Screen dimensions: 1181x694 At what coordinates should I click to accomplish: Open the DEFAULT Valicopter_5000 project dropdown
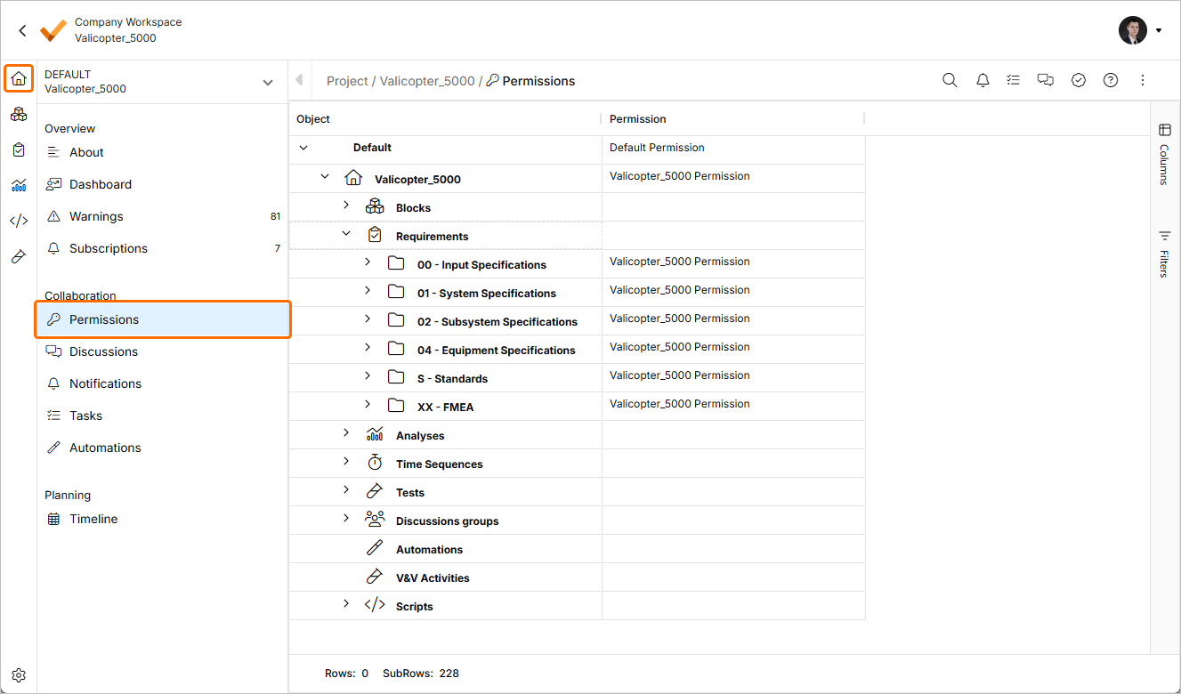267,82
